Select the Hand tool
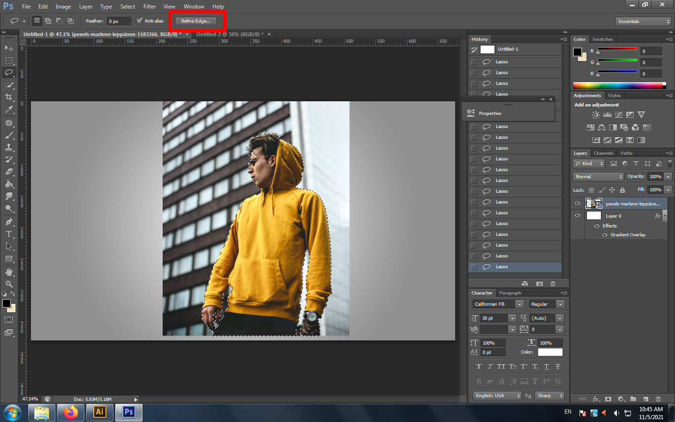The height and width of the screenshot is (422, 675). pyautogui.click(x=9, y=272)
